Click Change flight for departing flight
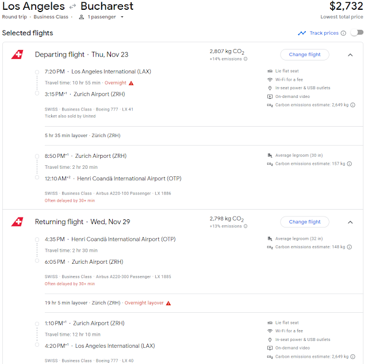Screen dimensions: 368x364 (305, 55)
